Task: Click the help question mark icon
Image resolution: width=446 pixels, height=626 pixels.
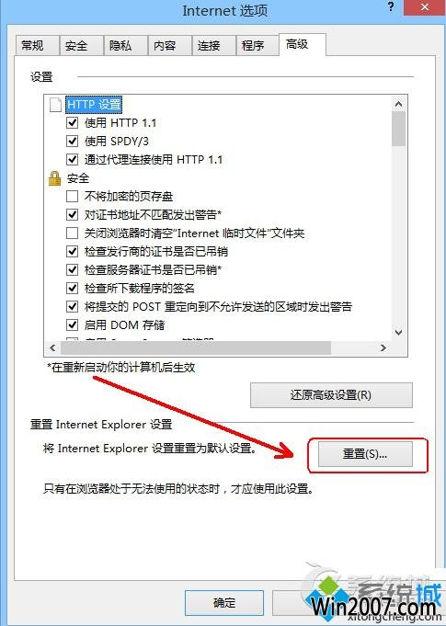Action: pos(391,6)
